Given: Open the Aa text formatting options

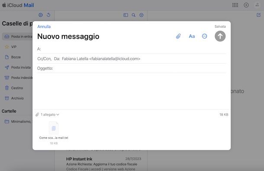Looking at the screenshot, I should (x=192, y=36).
